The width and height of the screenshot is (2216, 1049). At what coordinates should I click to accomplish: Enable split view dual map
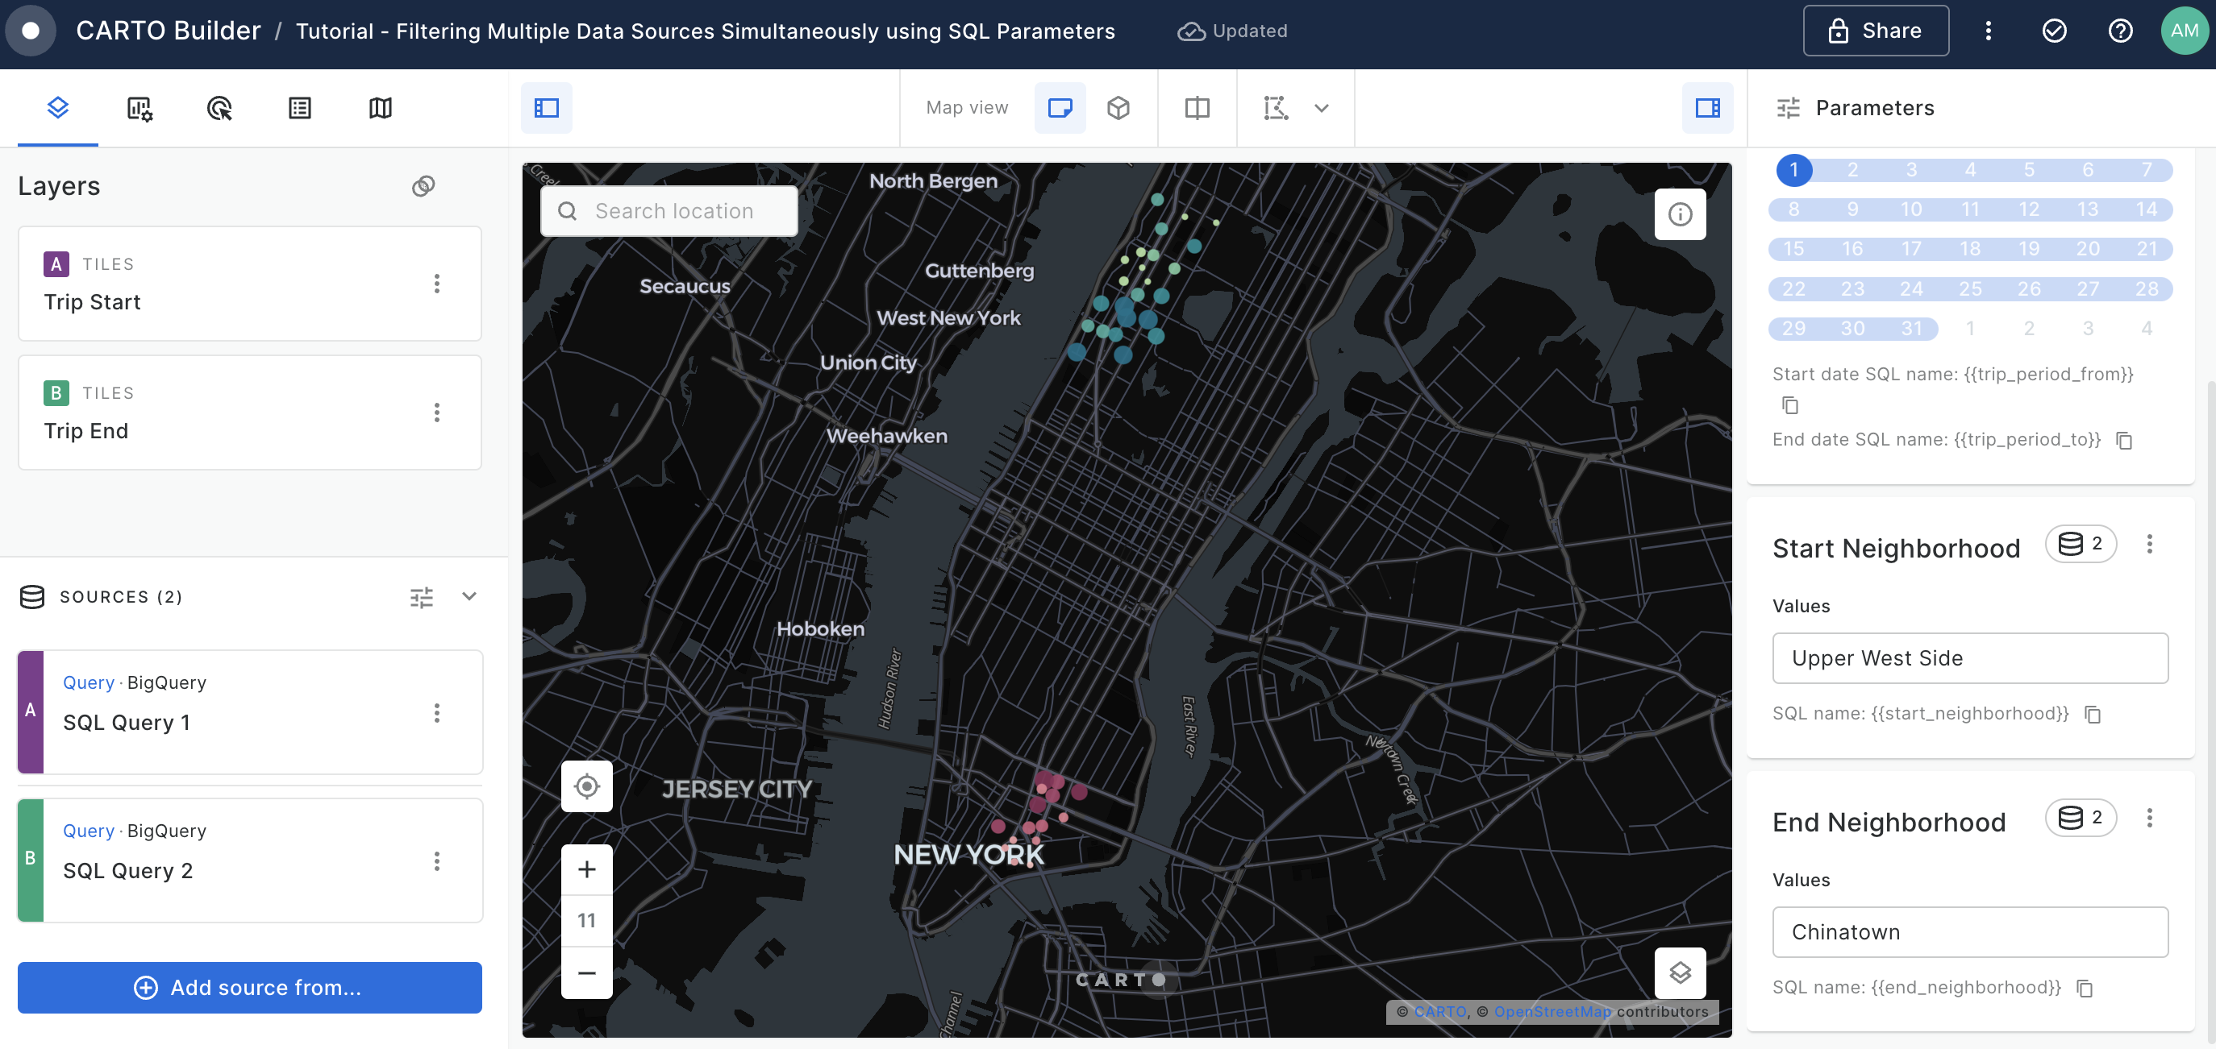1197,108
